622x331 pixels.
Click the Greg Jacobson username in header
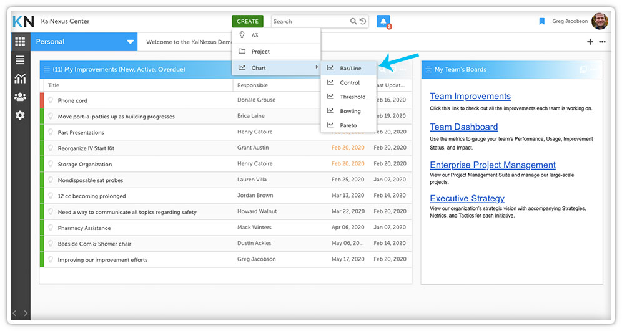pyautogui.click(x=570, y=21)
